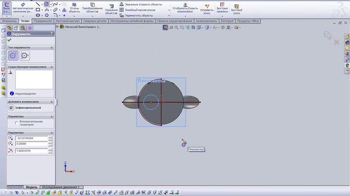Click Zoom to Area in view toolbar
350x196 pixels.
pos(182,28)
